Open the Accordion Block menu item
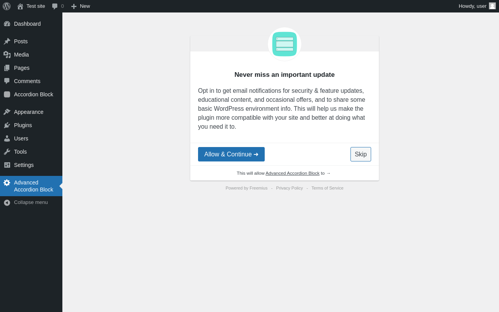499x312 pixels. (31, 94)
